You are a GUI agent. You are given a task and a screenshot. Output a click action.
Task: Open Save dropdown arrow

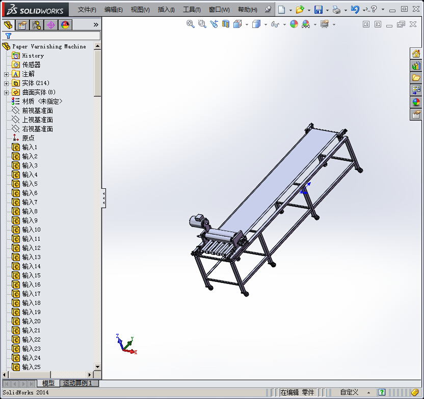[x=328, y=10]
